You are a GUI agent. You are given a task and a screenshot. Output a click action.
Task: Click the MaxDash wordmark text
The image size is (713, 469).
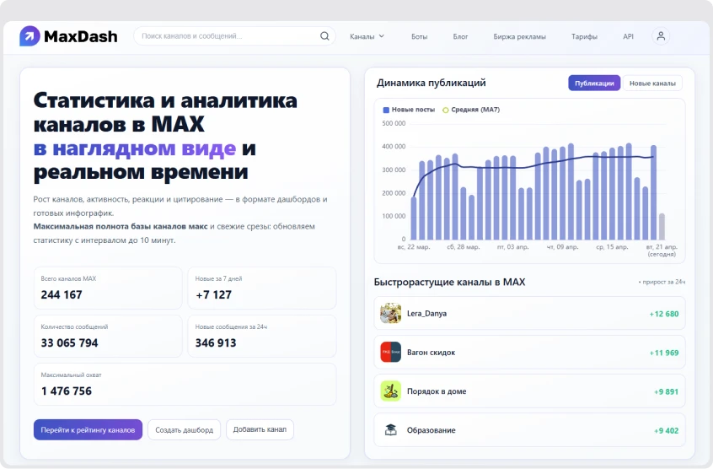[80, 36]
